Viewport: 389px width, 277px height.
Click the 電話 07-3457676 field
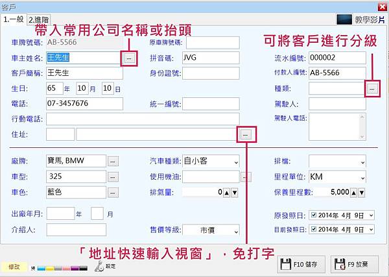pyautogui.click(x=84, y=104)
